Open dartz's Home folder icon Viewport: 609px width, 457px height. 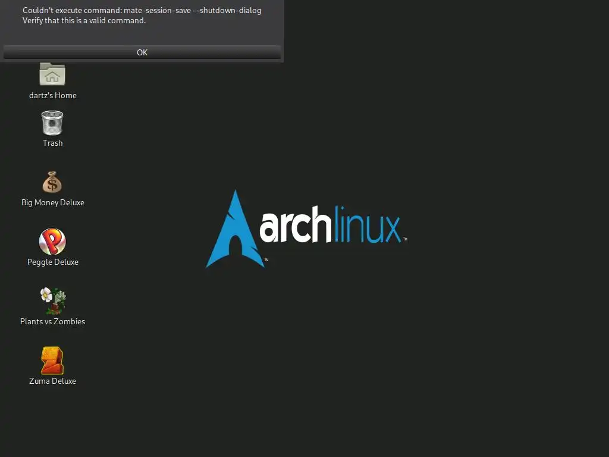point(52,74)
